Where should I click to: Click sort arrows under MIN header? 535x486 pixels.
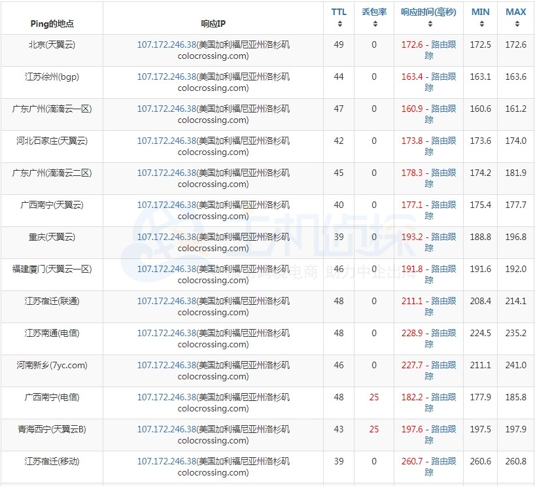tap(481, 24)
